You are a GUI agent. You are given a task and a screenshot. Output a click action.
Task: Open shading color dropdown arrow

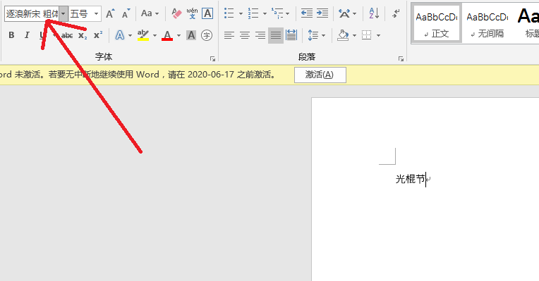[354, 35]
